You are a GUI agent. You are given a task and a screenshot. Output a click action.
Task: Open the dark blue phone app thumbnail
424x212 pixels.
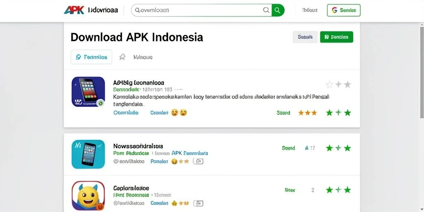88,92
